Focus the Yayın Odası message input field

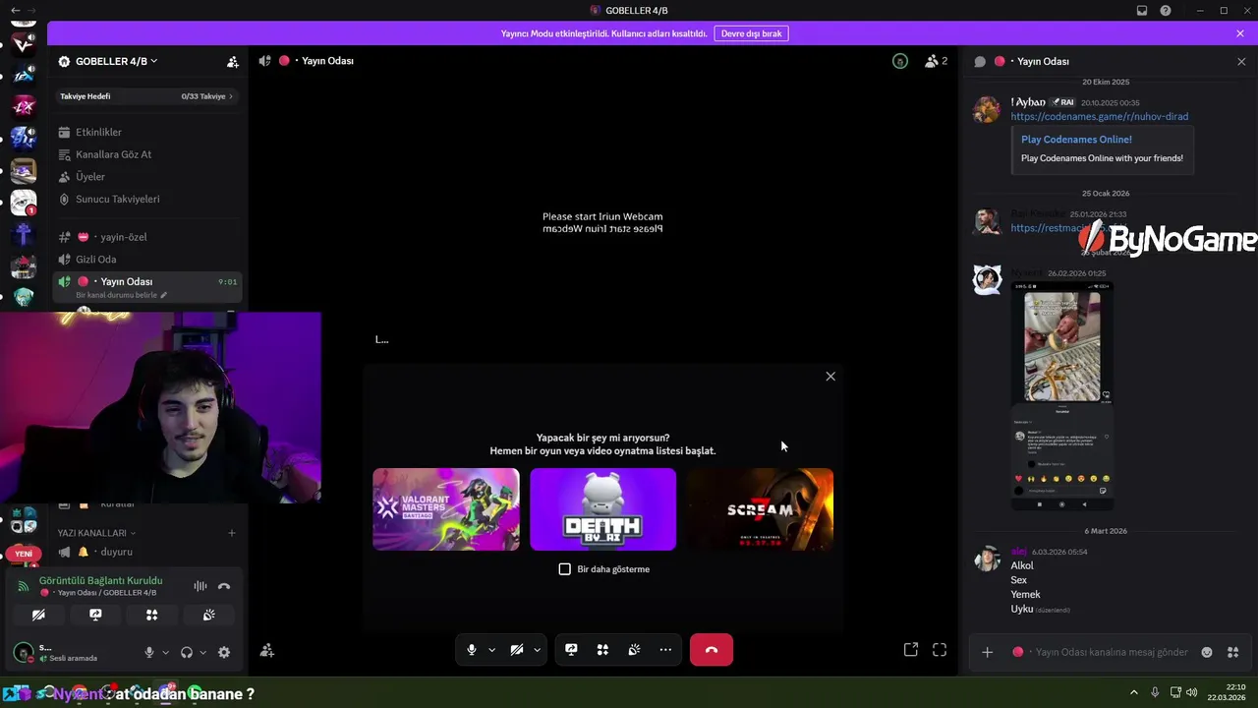pyautogui.click(x=1111, y=652)
